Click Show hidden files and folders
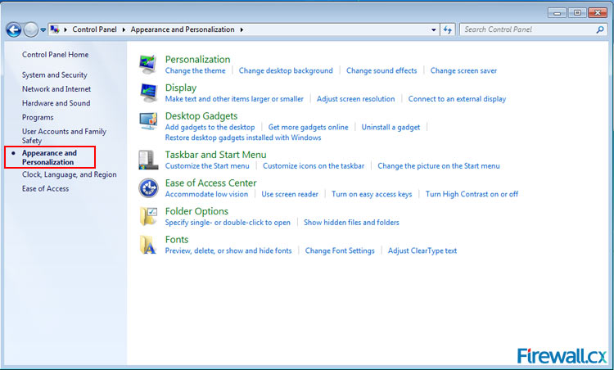Screen dimensions: 614x370 click(x=351, y=223)
